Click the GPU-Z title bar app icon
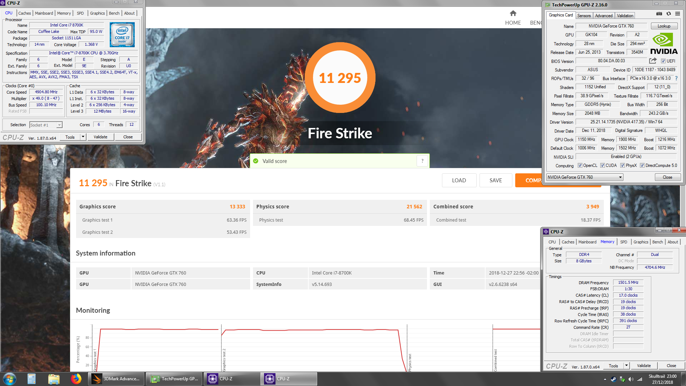This screenshot has width=686, height=386. pos(548,5)
